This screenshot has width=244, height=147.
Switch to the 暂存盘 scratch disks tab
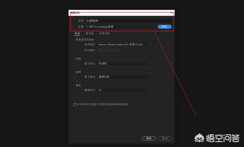(90, 34)
